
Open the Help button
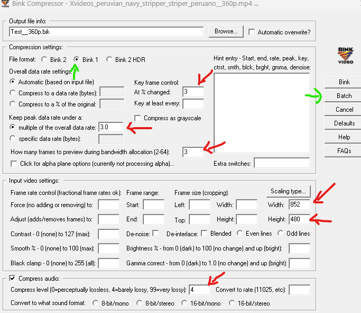click(x=344, y=137)
